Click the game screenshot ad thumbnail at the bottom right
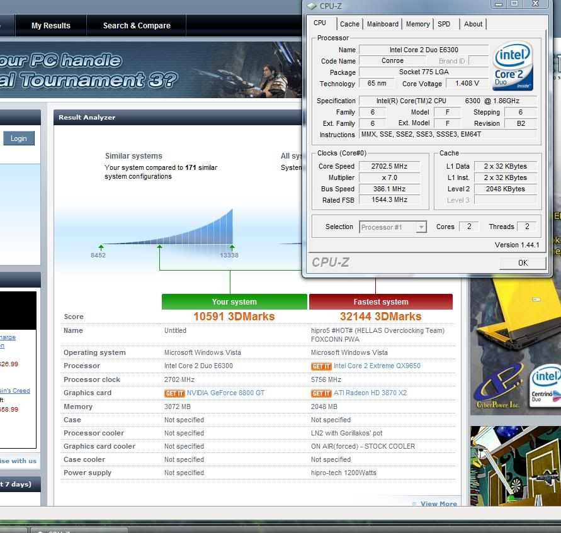The height and width of the screenshot is (533, 561). click(x=515, y=466)
